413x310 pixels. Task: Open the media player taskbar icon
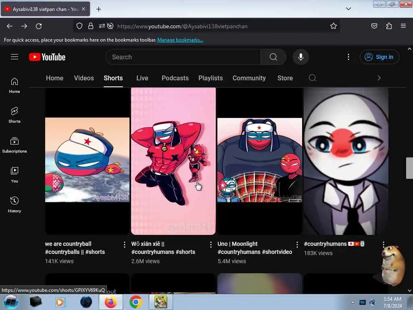(x=60, y=302)
